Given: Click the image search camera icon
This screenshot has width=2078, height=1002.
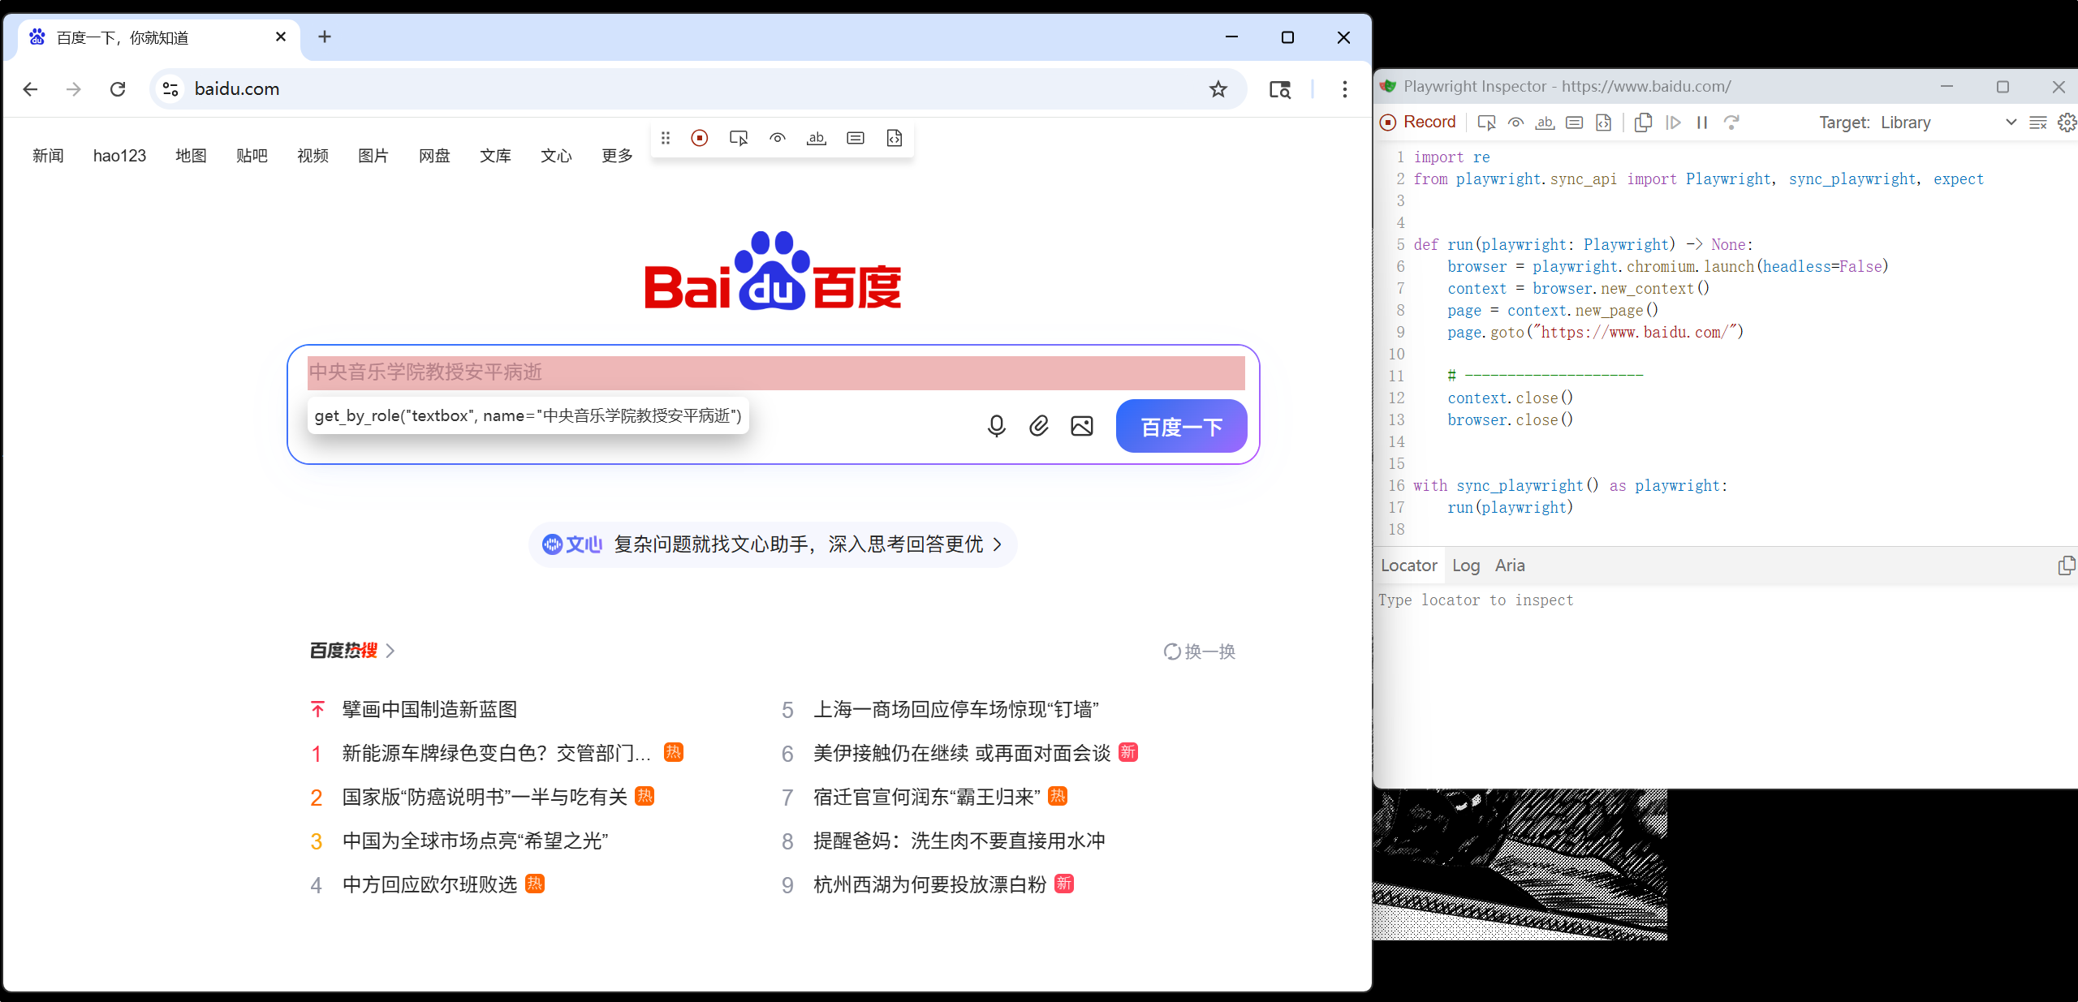Looking at the screenshot, I should tap(1081, 426).
